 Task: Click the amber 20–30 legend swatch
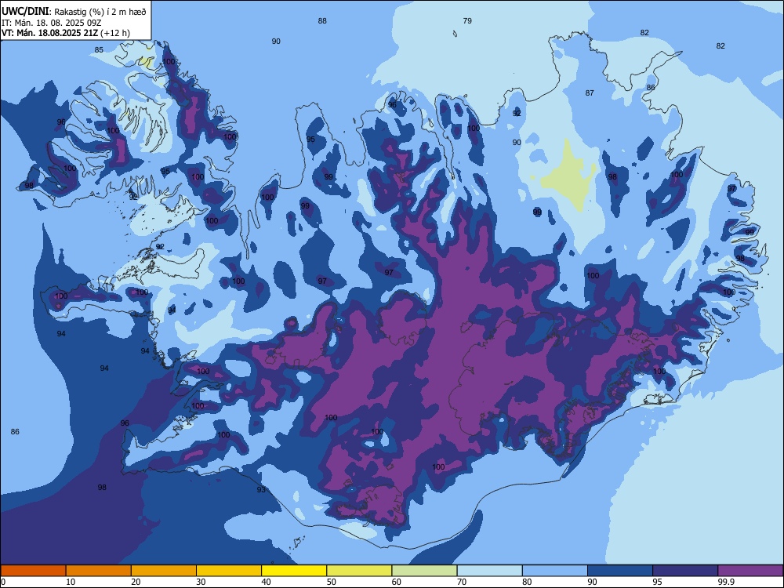pos(164,571)
